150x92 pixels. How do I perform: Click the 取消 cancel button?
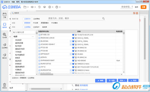click(x=133, y=80)
